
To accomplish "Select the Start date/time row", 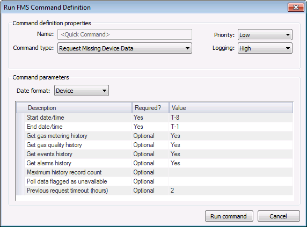I will coord(155,118).
